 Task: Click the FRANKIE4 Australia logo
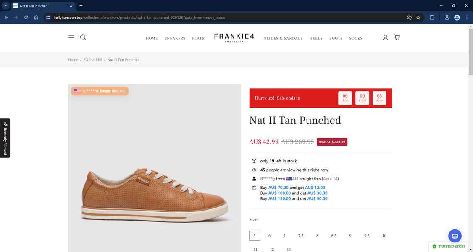point(234,38)
